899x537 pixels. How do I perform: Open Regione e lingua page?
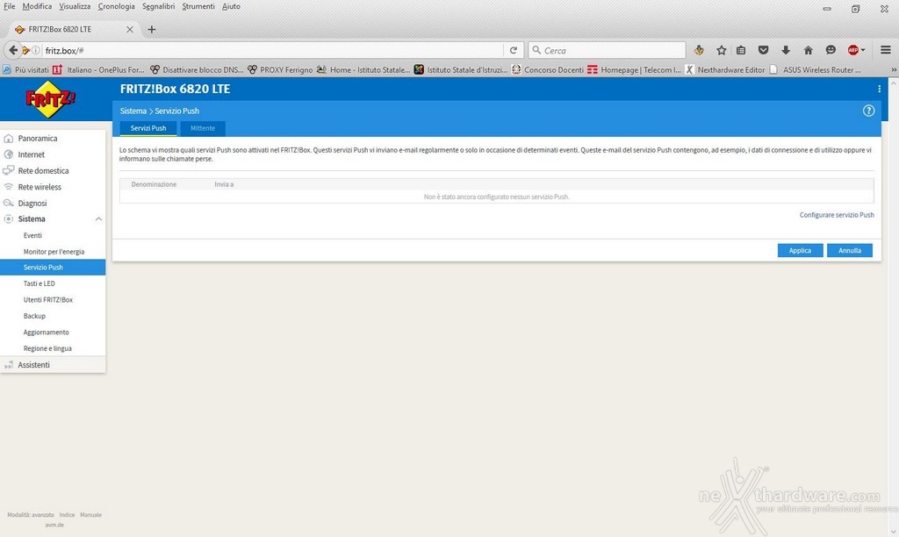tap(47, 348)
